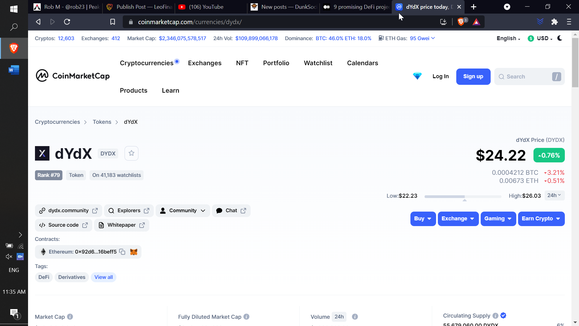The image size is (579, 326).
Task: Switch to the Publish Post LeoFinance tab
Action: point(139,7)
